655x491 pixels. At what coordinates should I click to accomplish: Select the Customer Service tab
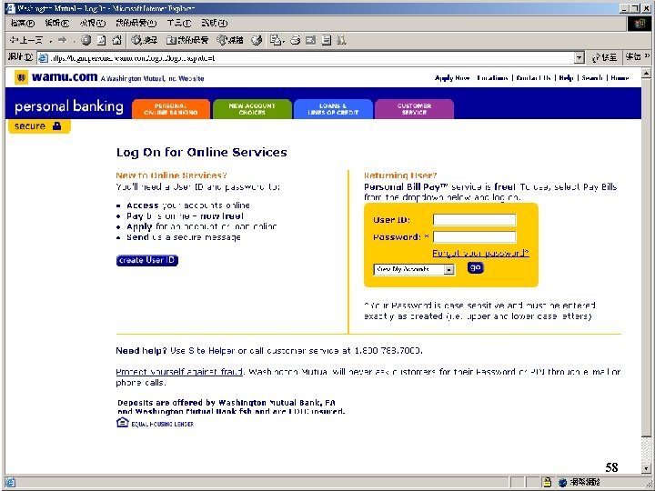[x=414, y=109]
